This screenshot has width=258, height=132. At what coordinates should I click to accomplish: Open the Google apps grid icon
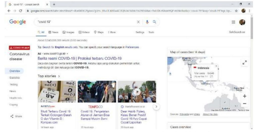pos(233,22)
